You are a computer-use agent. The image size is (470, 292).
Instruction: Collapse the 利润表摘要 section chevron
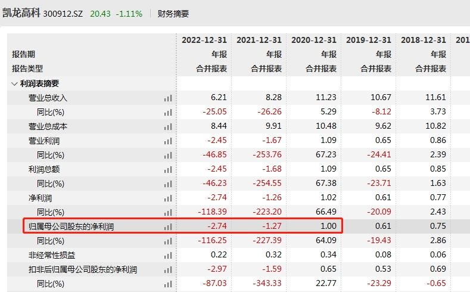pos(14,83)
